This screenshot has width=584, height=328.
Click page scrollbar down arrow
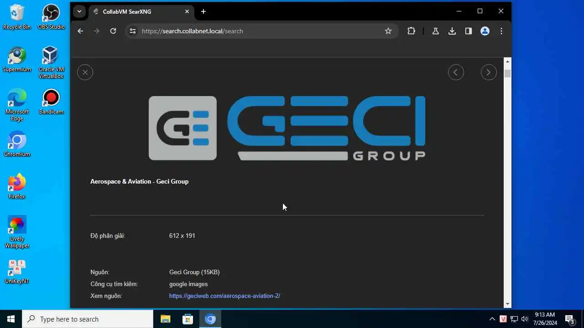[x=507, y=304]
